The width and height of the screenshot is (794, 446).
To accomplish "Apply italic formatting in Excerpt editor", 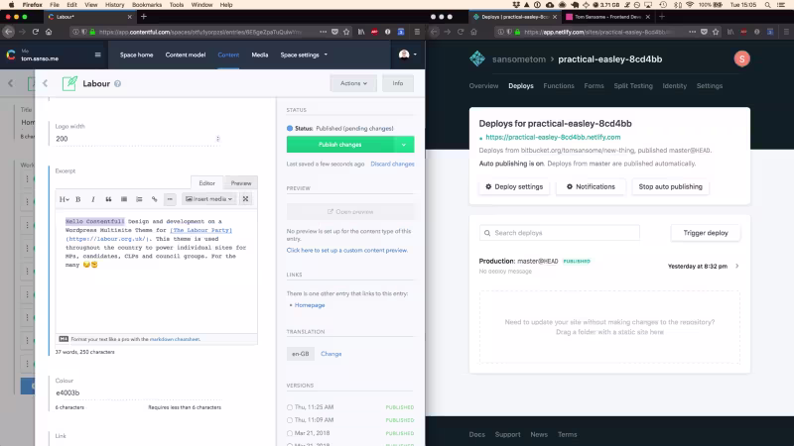I will point(93,199).
